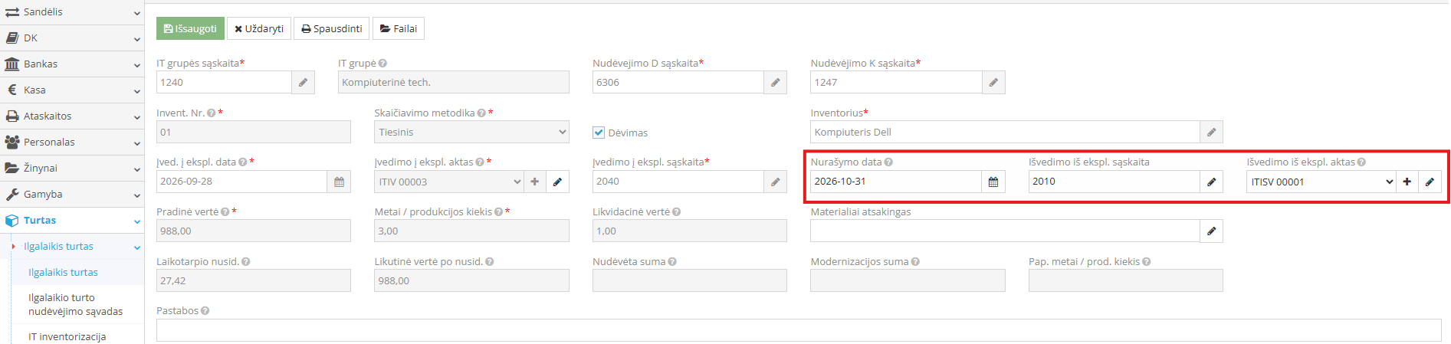The image size is (1451, 344).
Task: Edit the IT grupės sąskaita pencil icon
Action: [304, 82]
